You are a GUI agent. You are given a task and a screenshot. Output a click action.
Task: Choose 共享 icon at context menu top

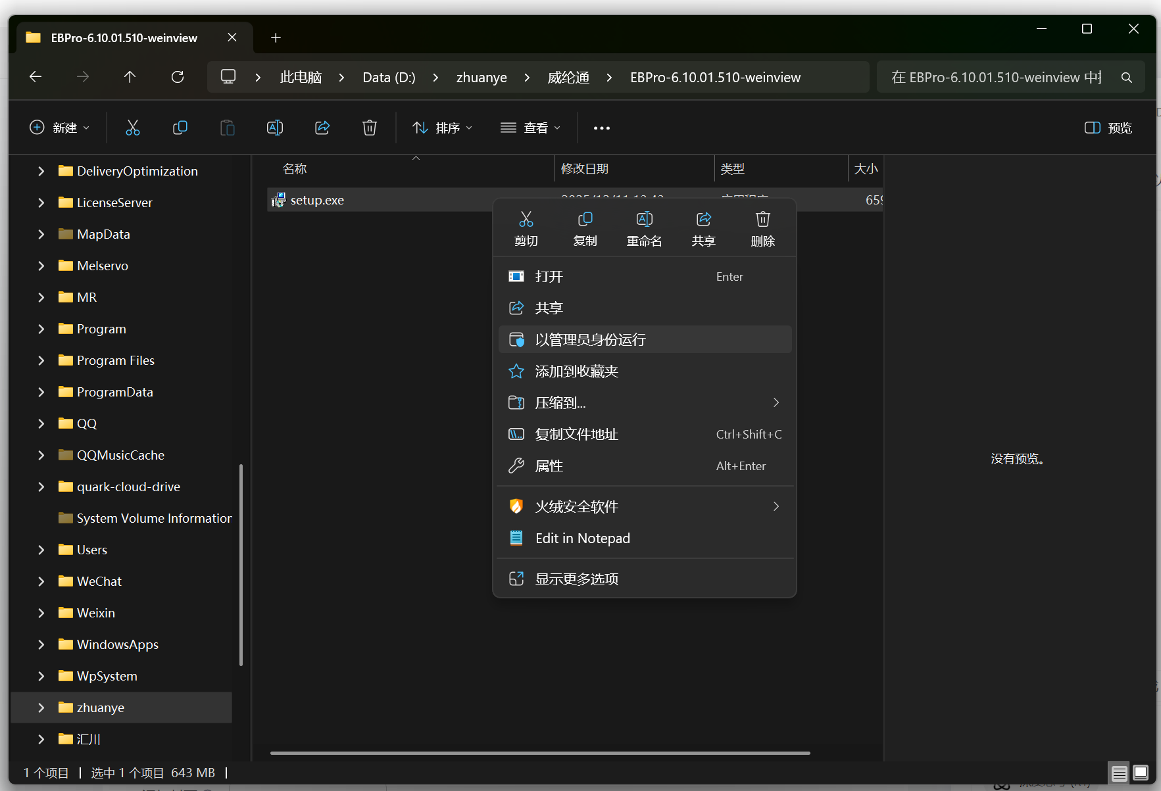click(x=703, y=229)
